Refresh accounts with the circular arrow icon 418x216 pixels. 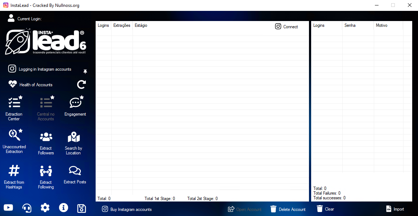click(81, 84)
